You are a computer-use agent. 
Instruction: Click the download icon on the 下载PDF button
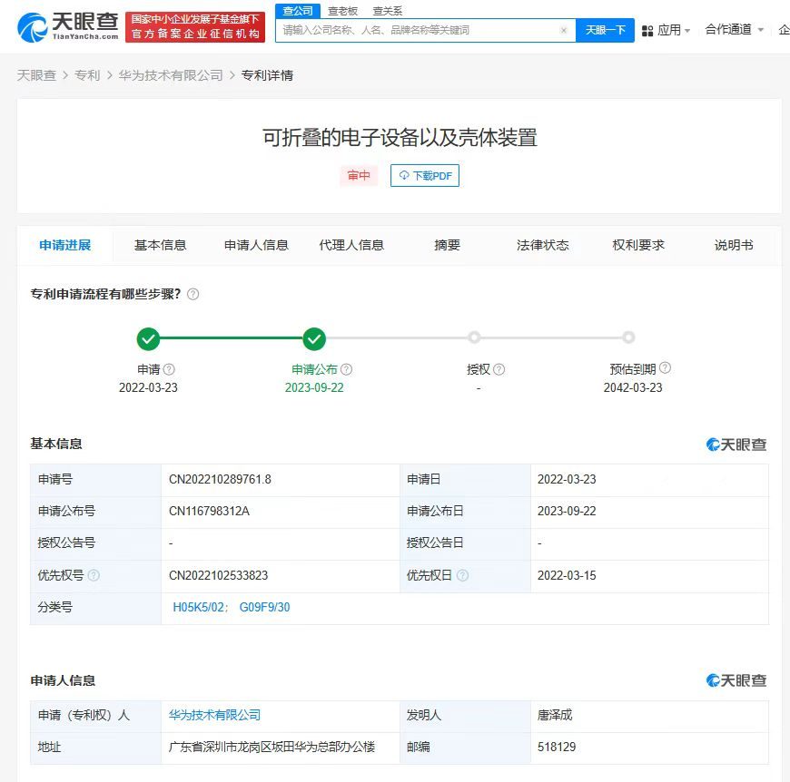[x=402, y=175]
